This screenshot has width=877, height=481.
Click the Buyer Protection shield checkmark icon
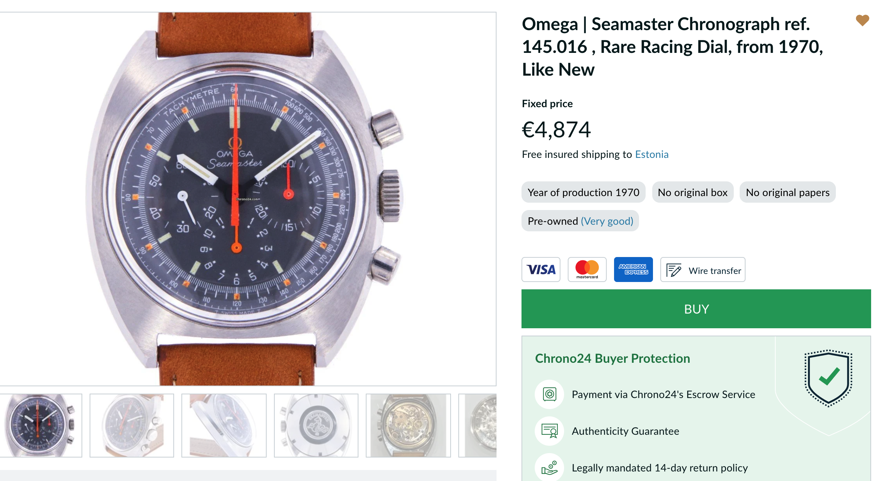(x=828, y=377)
